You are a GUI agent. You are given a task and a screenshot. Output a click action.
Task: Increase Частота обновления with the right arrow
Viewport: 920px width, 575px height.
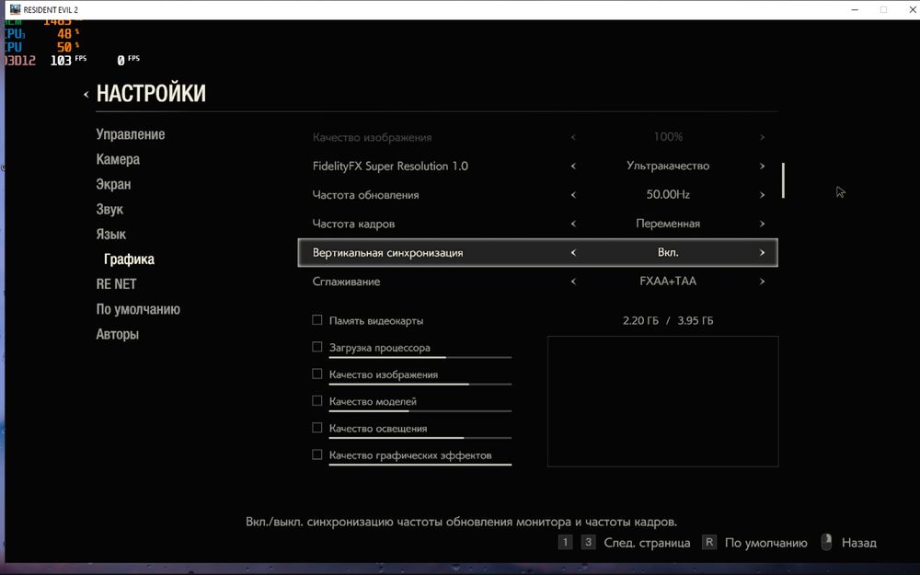coord(762,195)
